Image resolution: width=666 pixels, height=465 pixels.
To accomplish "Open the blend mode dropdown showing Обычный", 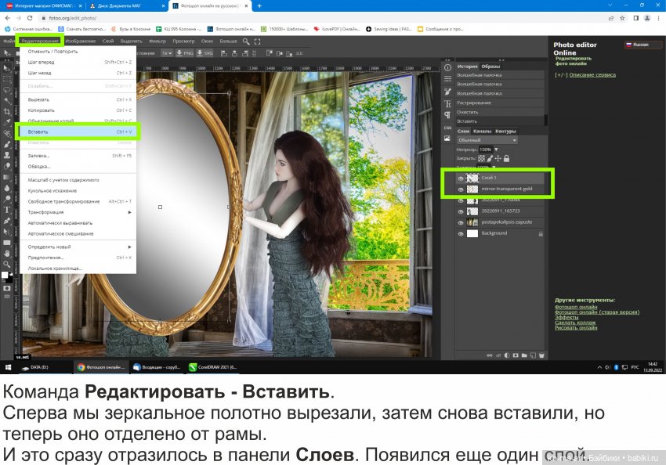I will point(487,140).
